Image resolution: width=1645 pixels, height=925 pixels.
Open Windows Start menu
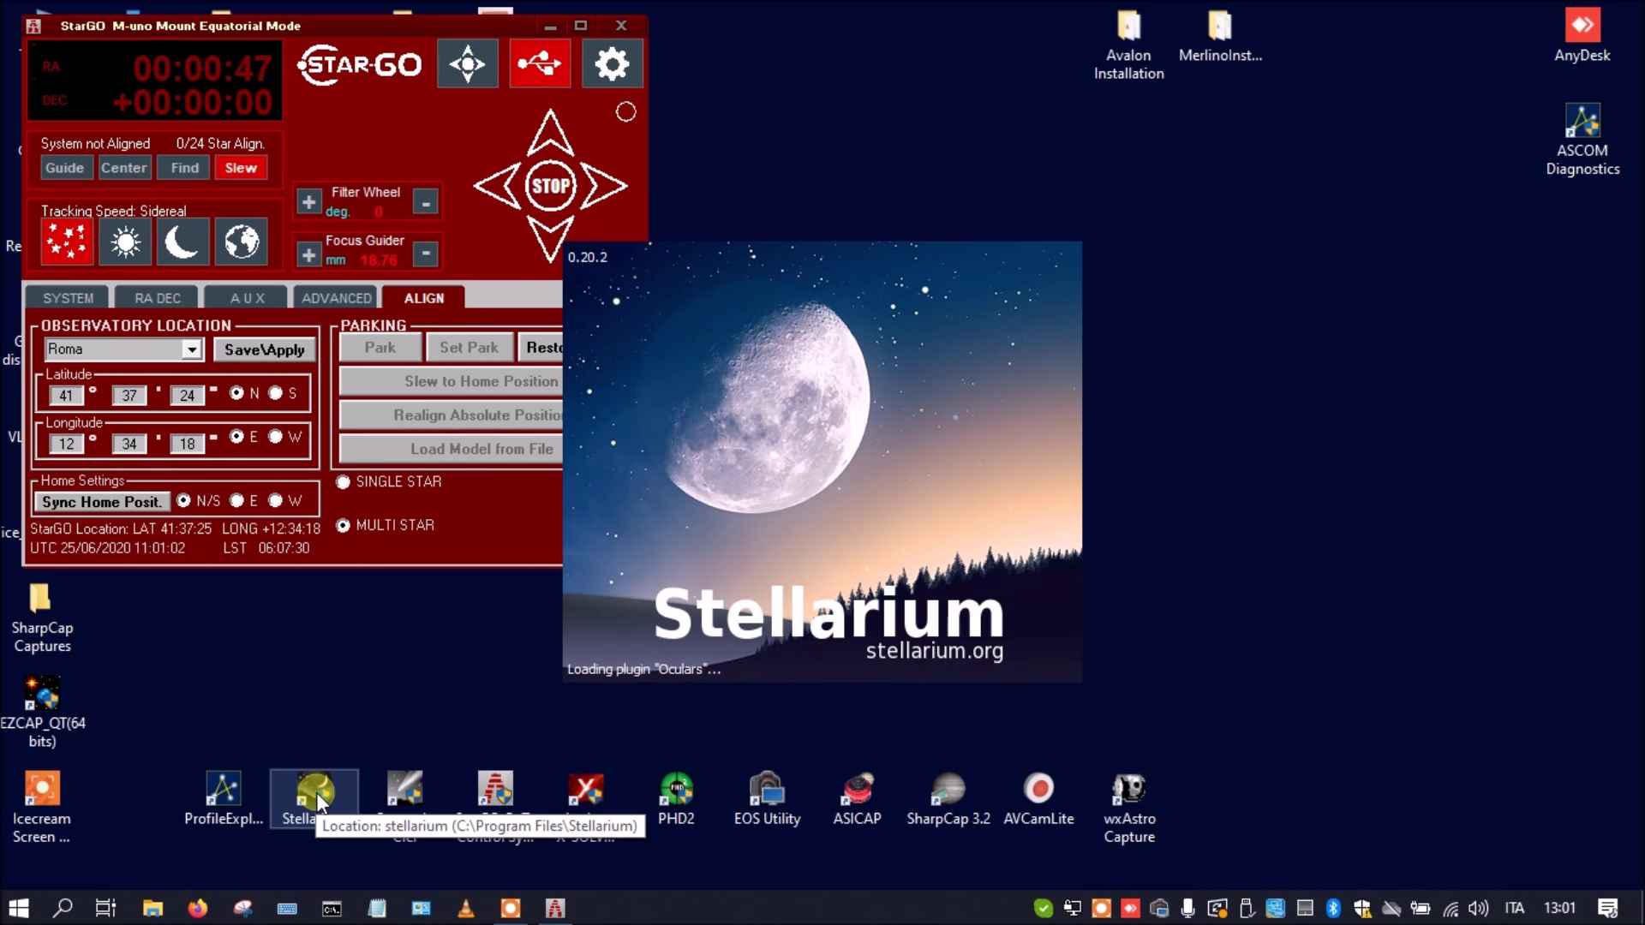[x=19, y=908]
